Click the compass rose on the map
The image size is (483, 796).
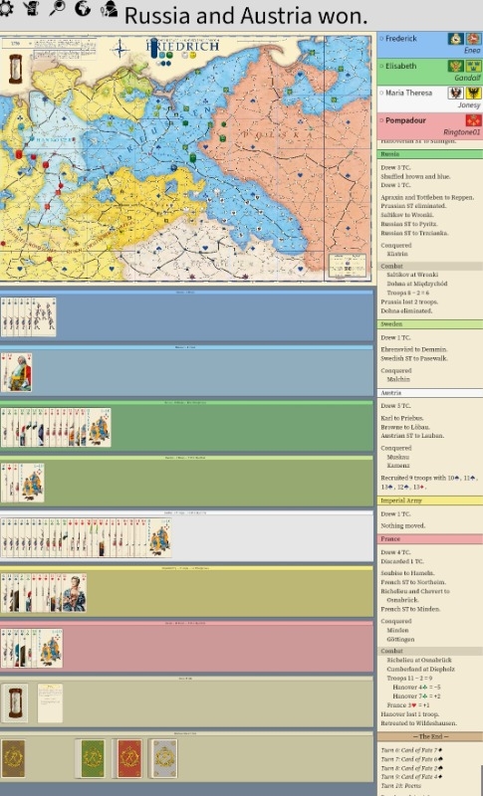pyautogui.click(x=121, y=49)
